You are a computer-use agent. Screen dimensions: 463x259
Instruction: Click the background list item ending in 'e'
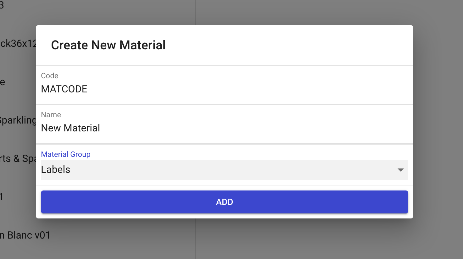[x=3, y=82]
